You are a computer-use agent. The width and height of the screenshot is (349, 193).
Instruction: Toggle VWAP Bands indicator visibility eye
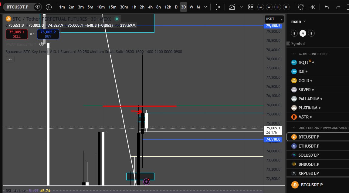41,45
